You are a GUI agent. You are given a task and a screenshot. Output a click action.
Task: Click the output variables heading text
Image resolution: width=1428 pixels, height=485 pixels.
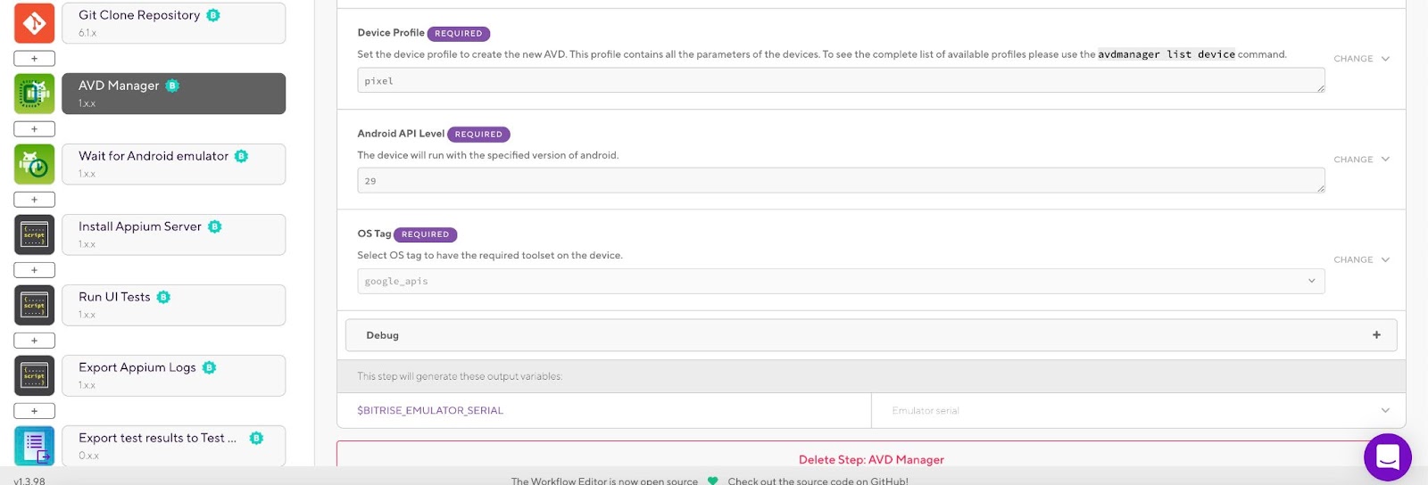[460, 376]
